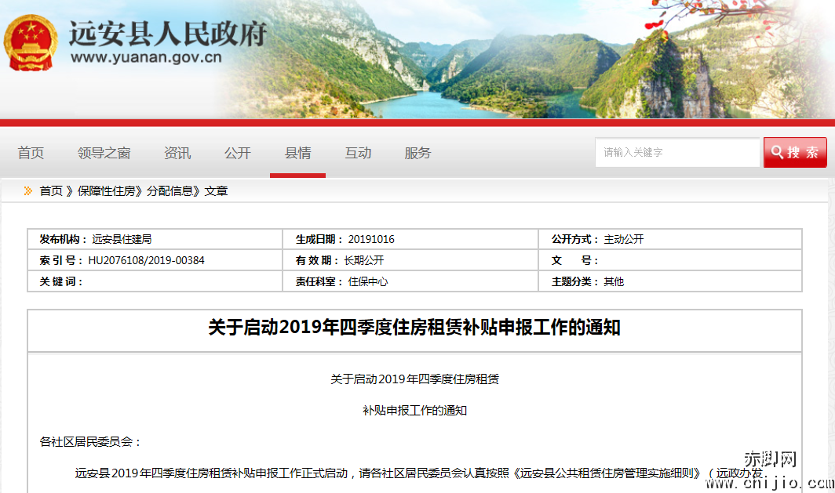Click the 首页 breadcrumb link
The image size is (835, 493).
click(53, 190)
